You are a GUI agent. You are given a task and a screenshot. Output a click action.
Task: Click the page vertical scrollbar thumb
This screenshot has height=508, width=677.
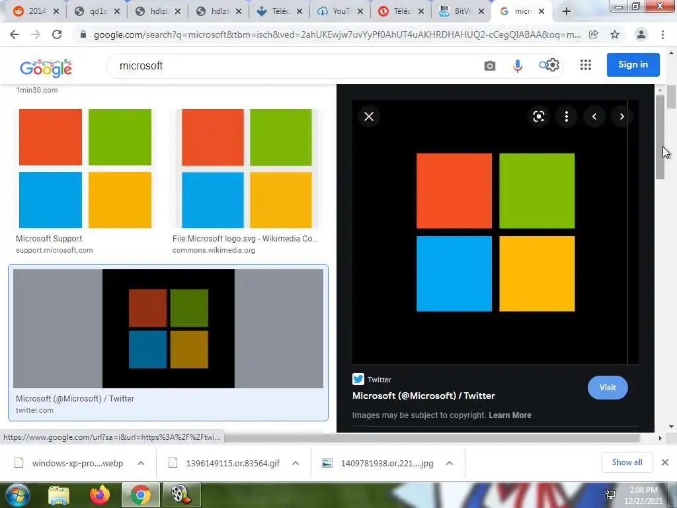coord(672,97)
